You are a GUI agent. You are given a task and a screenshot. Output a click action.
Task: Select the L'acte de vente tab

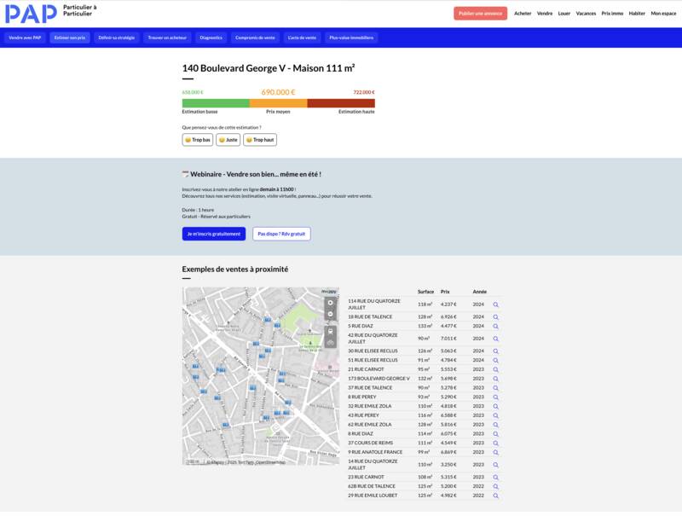[x=302, y=38]
